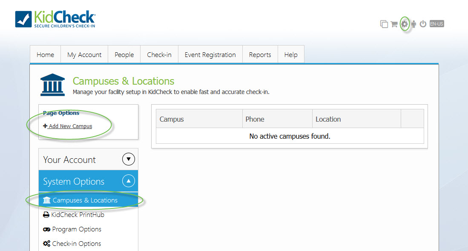Click the KidCheck logo
Screen dimensions: 468x251
pos(55,19)
